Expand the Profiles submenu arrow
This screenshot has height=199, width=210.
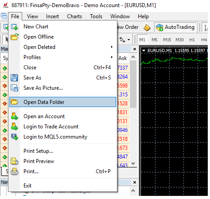click(x=112, y=57)
